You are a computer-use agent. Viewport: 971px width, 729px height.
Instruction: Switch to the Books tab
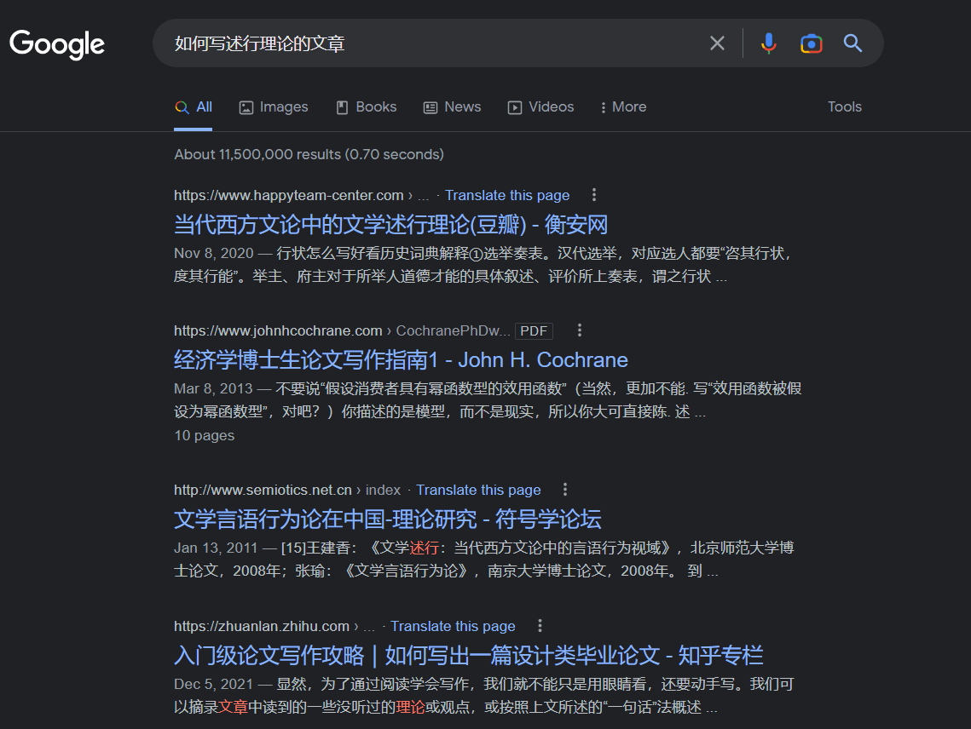coord(367,107)
